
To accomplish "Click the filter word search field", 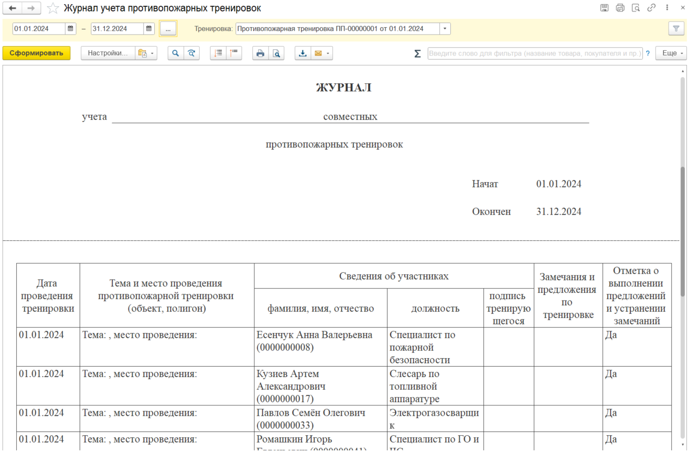I will [x=535, y=53].
